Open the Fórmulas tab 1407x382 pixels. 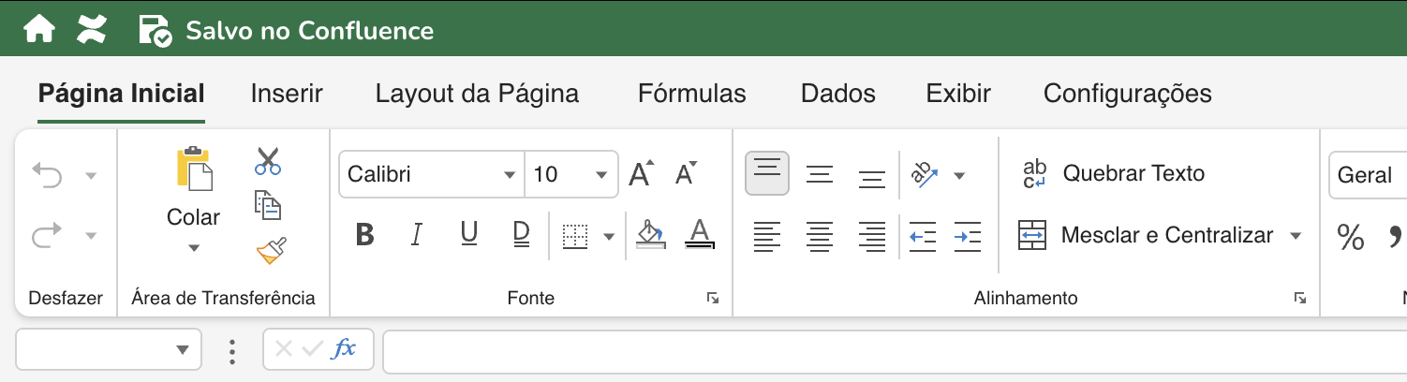coord(691,94)
